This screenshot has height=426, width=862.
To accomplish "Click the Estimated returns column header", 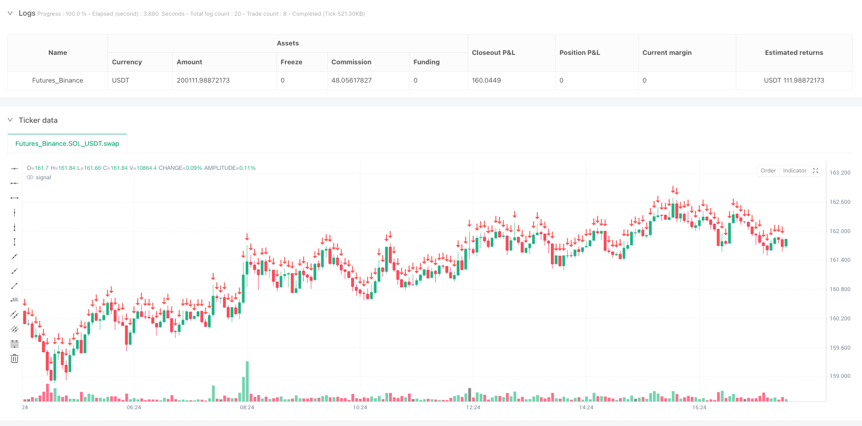I will coord(794,53).
